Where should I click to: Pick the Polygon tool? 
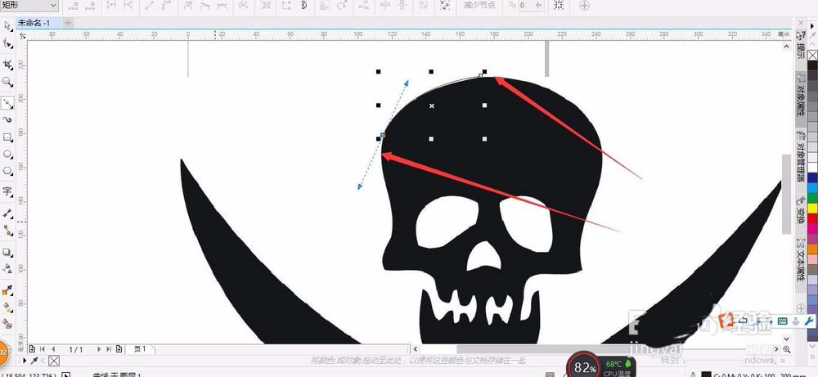pyautogui.click(x=7, y=171)
